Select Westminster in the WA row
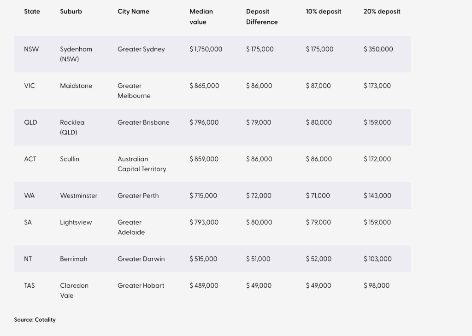Viewport: 472px width, 336px height. click(79, 196)
